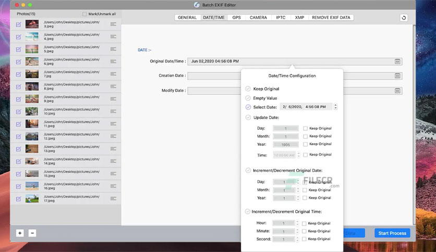This screenshot has width=436, height=252.
Task: Click increment date Year stepper
Action: point(298,198)
